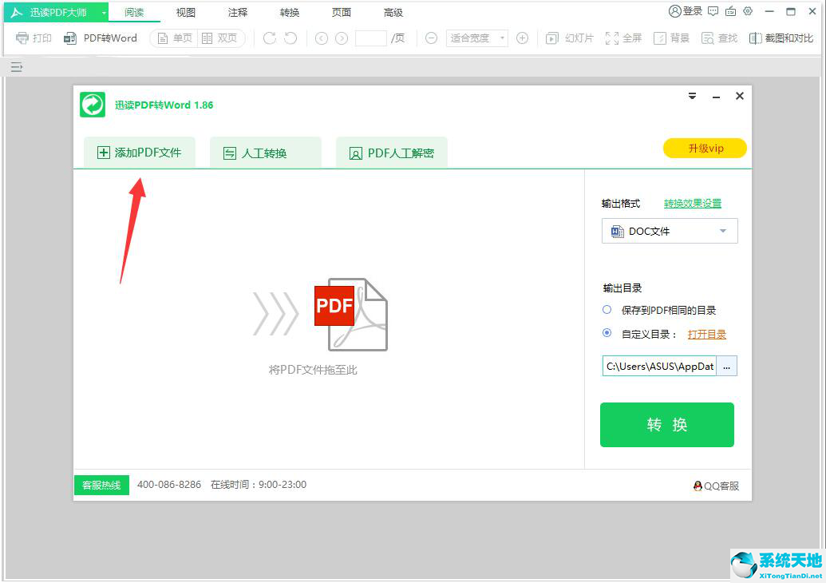Image resolution: width=826 pixels, height=583 pixels.
Task: Open the 适合宽度 zoom level dropdown
Action: click(476, 38)
